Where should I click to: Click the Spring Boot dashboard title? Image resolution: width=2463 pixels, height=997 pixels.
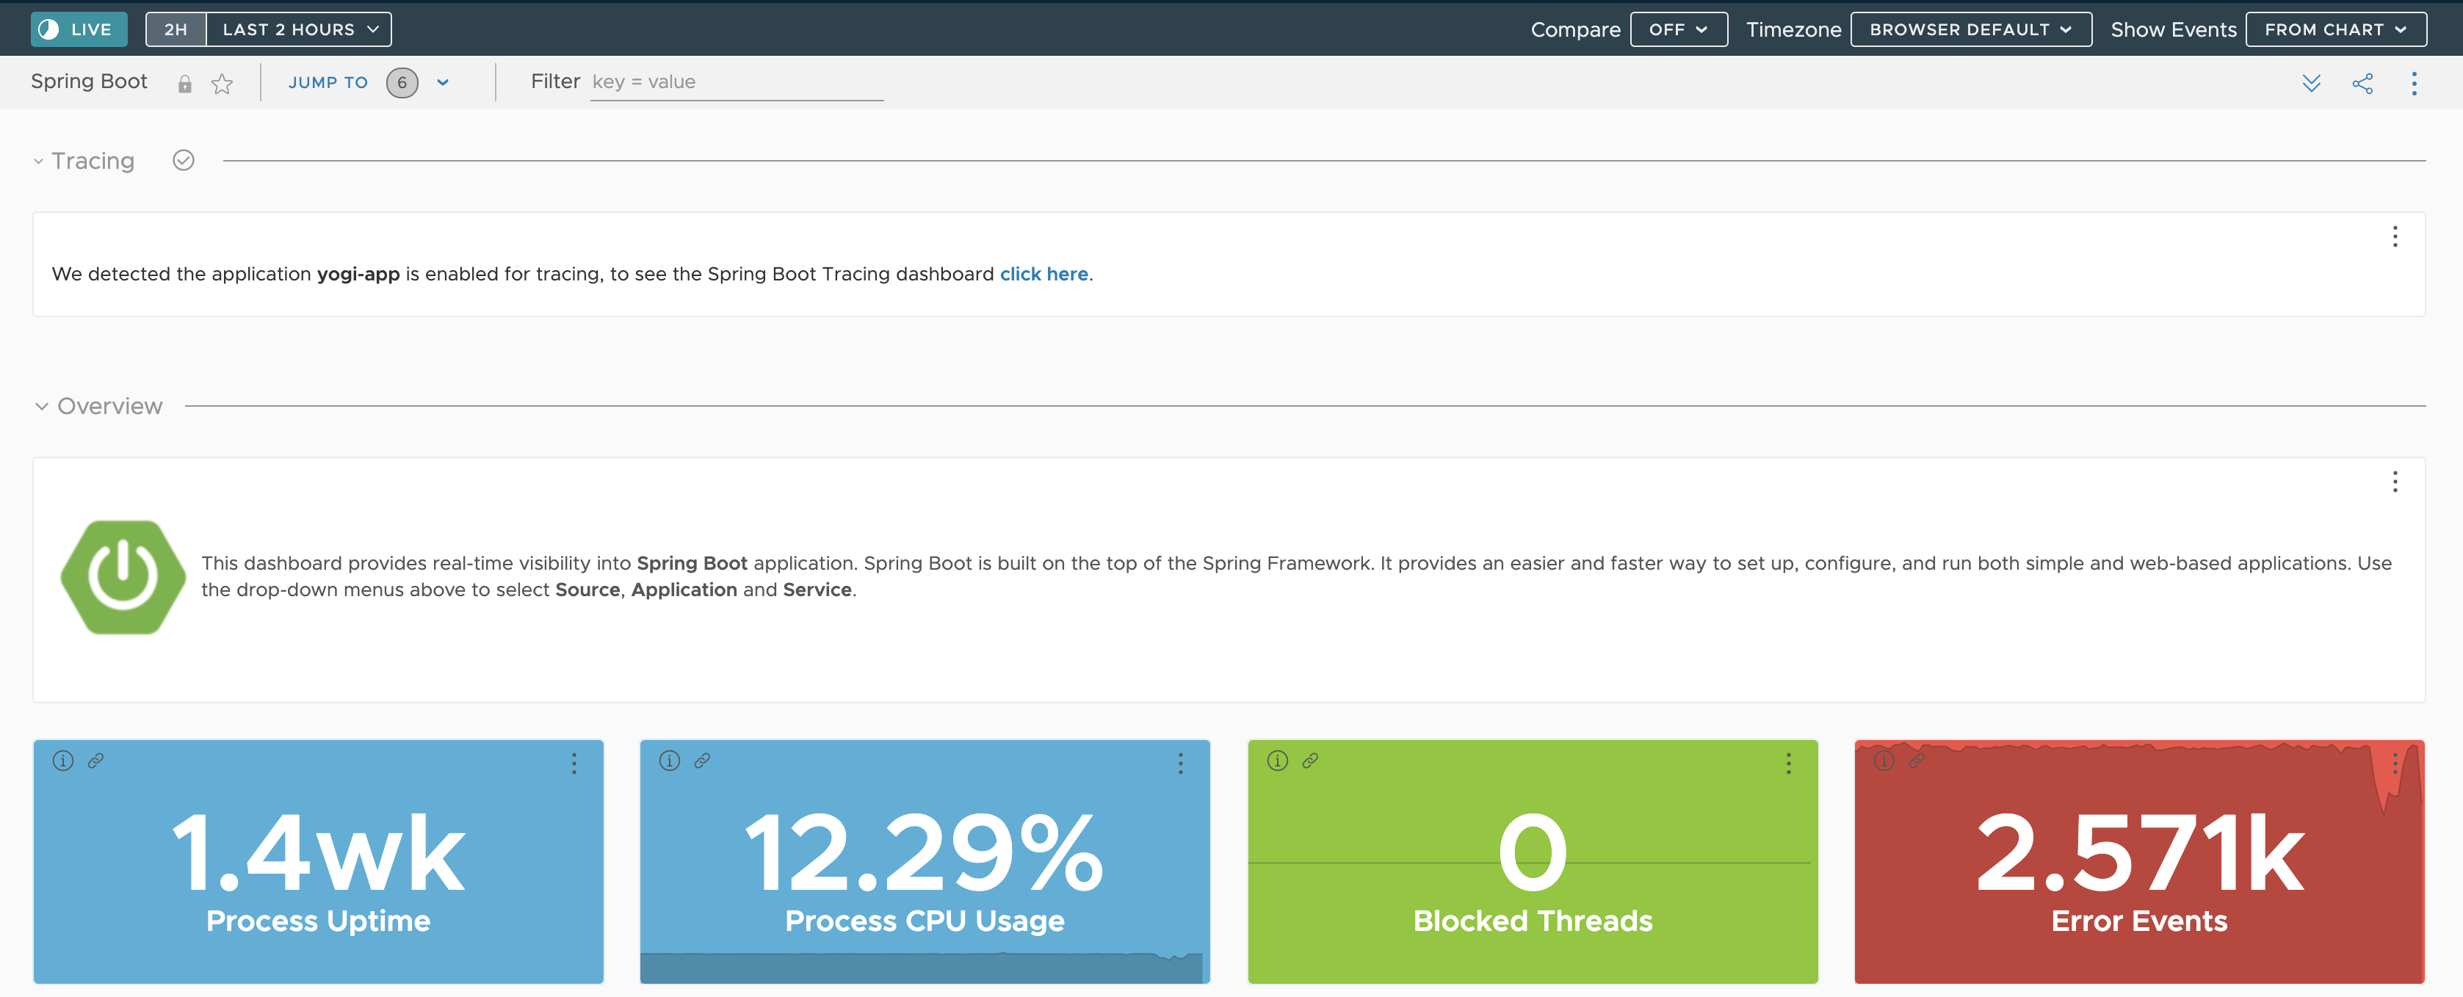point(89,81)
